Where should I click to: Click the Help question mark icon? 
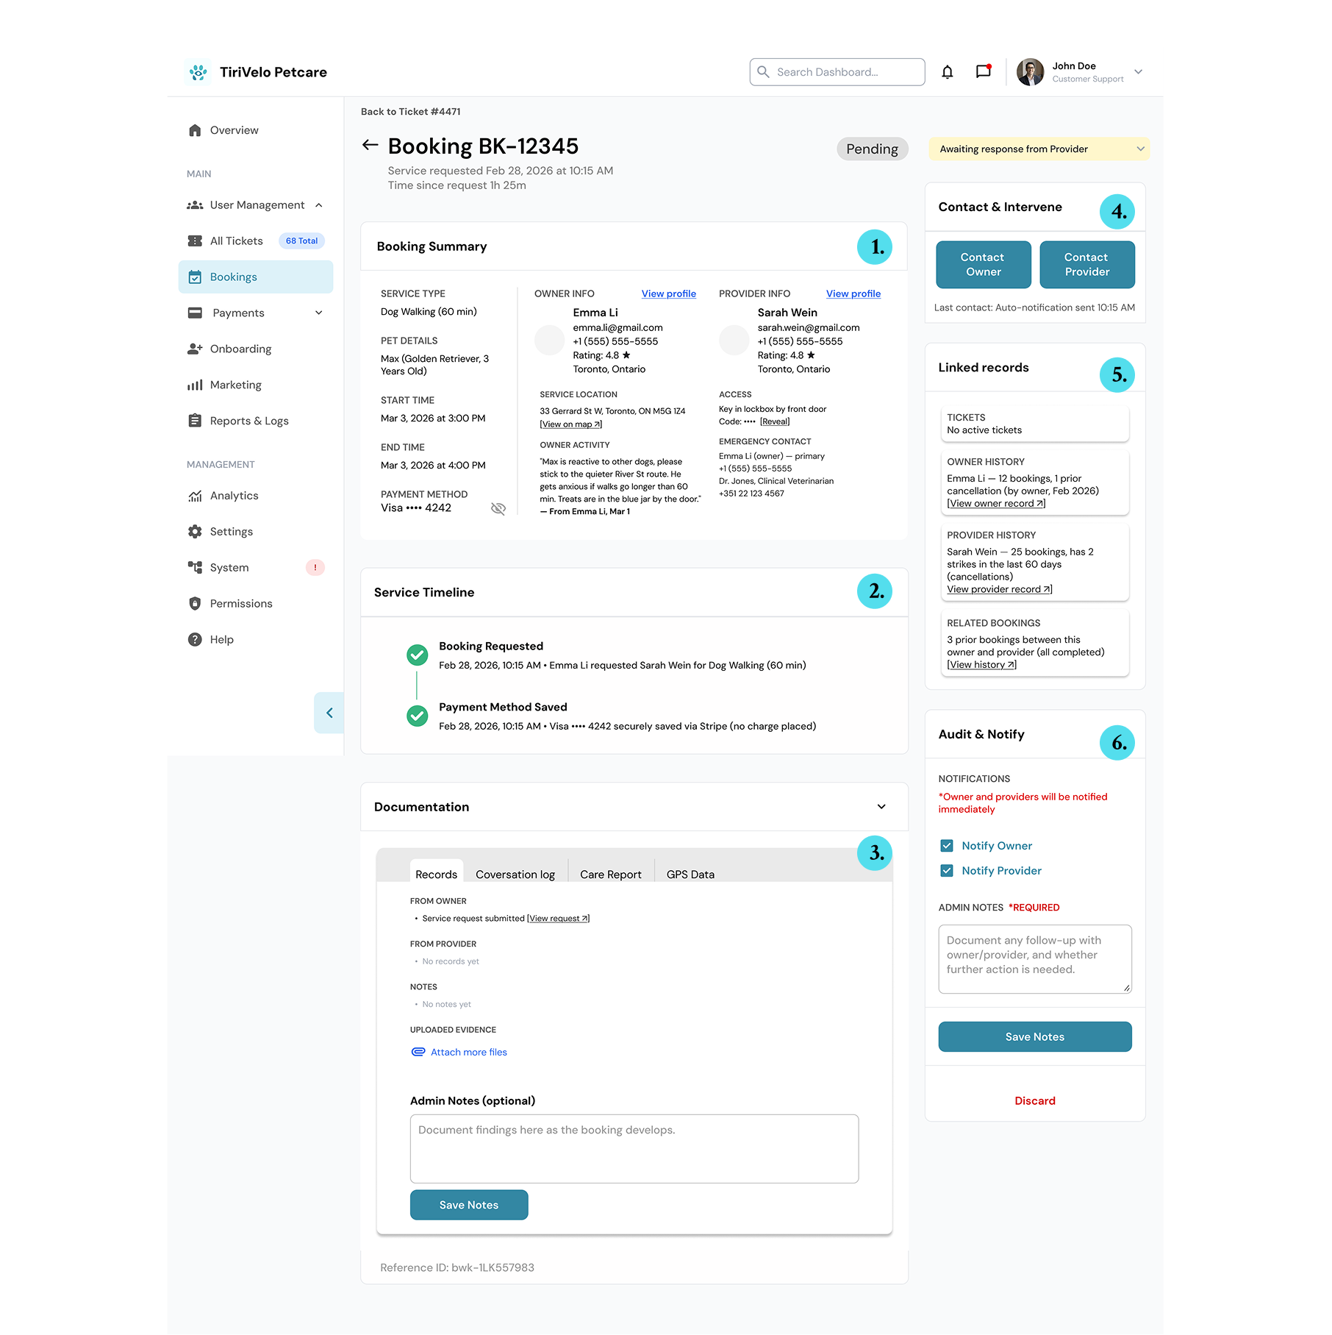[x=195, y=640]
